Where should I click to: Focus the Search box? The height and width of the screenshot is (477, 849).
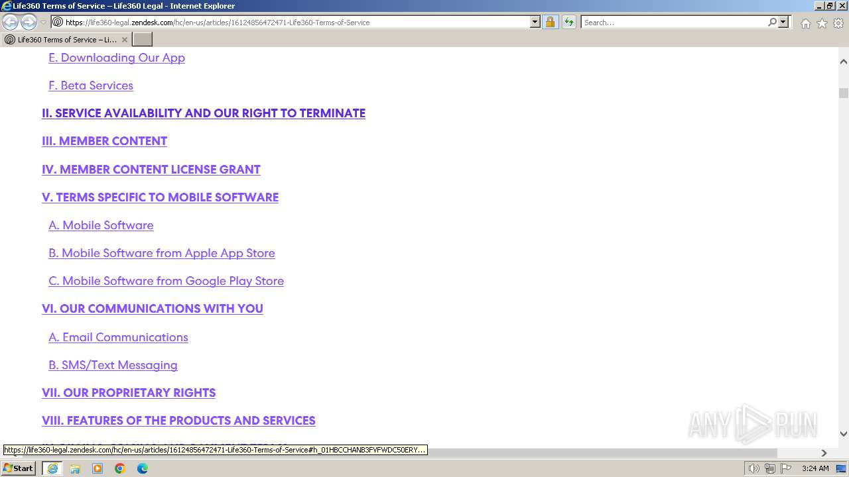[674, 22]
